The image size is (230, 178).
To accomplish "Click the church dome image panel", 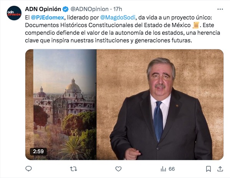I will click(65, 104).
